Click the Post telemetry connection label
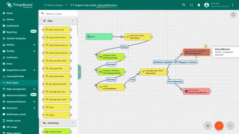 tap(175, 82)
